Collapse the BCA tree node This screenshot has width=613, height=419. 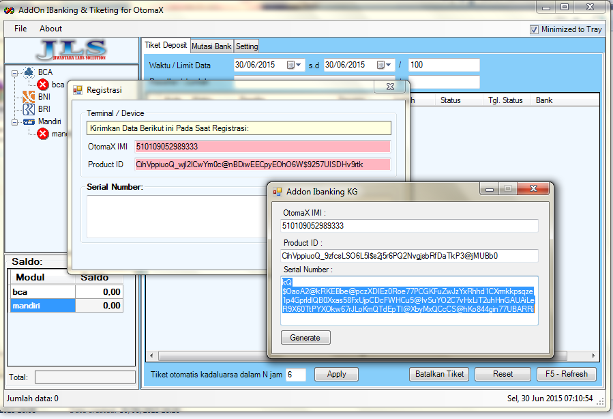[x=14, y=73]
